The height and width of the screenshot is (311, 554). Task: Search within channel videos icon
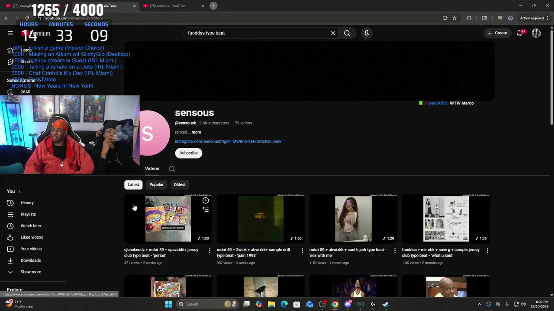172,169
